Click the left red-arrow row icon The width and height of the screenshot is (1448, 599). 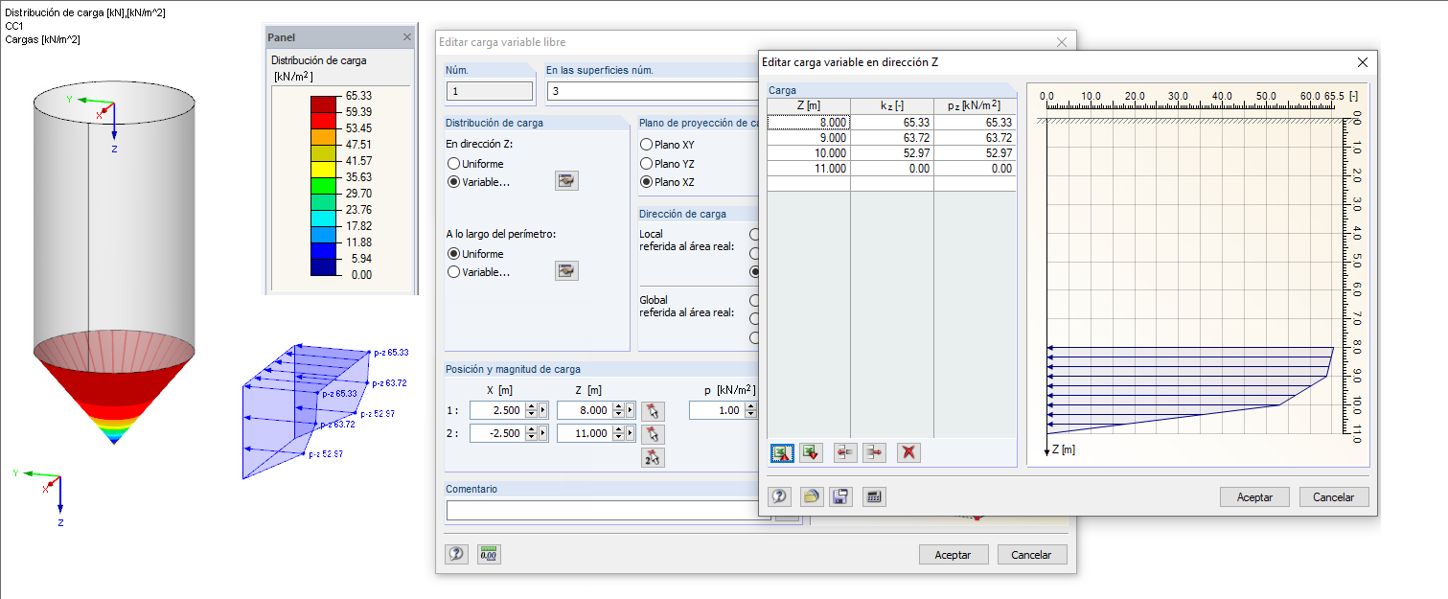pyautogui.click(x=845, y=452)
